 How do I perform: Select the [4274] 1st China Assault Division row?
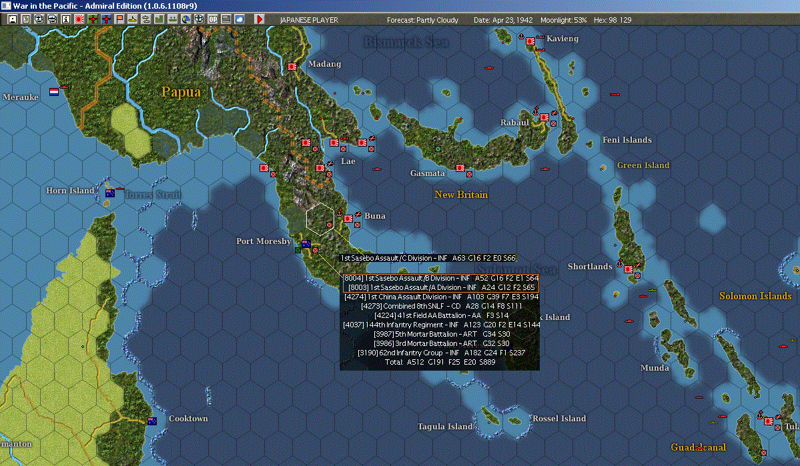(x=441, y=297)
